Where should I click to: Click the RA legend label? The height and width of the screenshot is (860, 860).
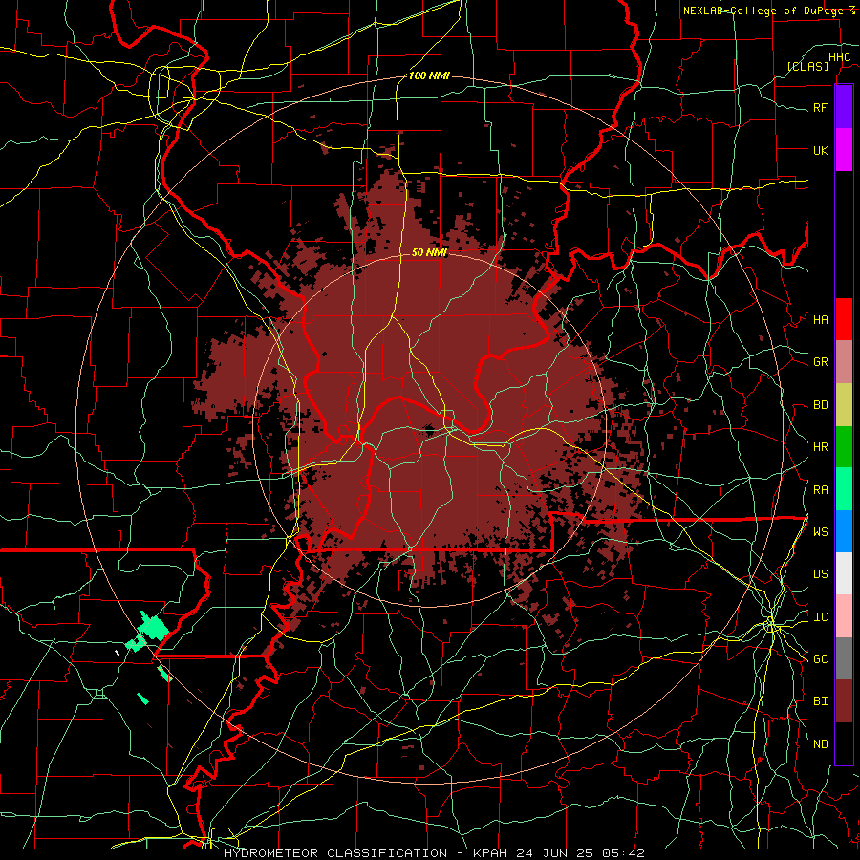(820, 490)
